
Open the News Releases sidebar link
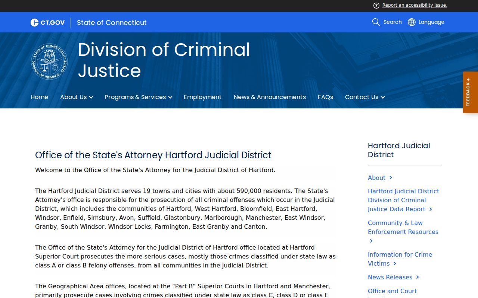coord(390,277)
